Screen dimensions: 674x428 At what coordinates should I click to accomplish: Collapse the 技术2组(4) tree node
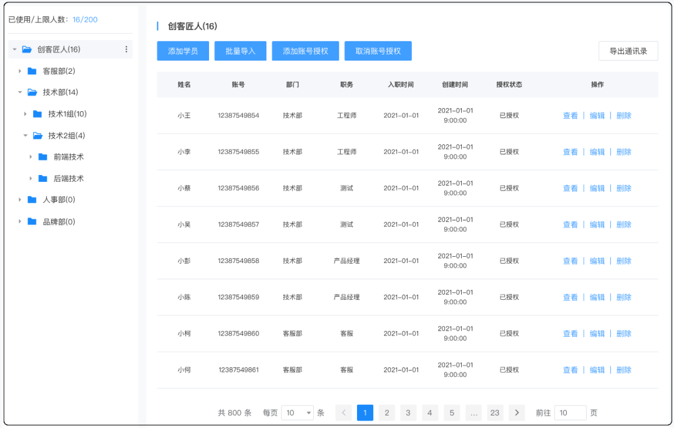[x=25, y=135]
